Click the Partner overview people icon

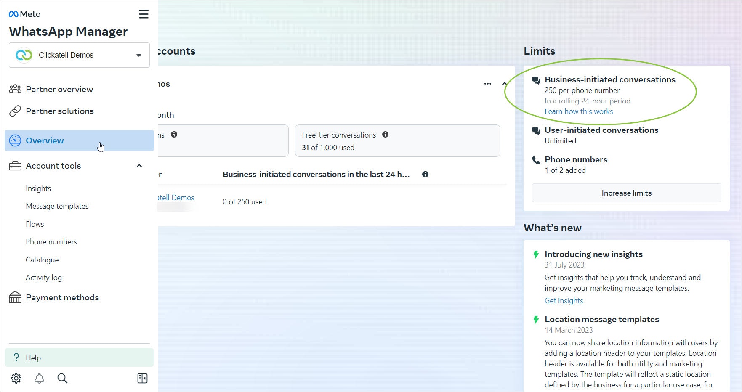15,89
